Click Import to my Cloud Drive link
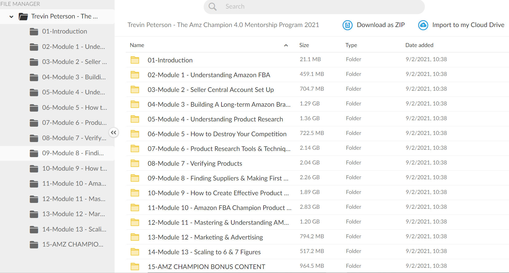Image resolution: width=509 pixels, height=273 pixels. [x=468, y=25]
